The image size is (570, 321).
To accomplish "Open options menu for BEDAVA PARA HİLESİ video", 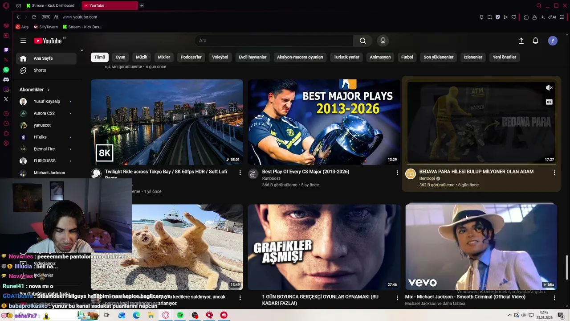I will (554, 173).
